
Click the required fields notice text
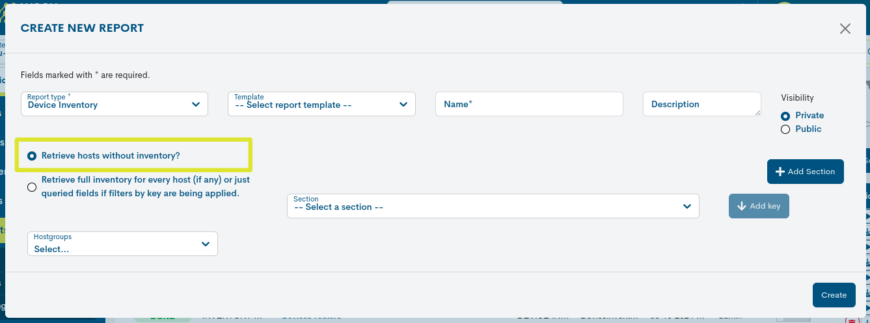tap(85, 75)
